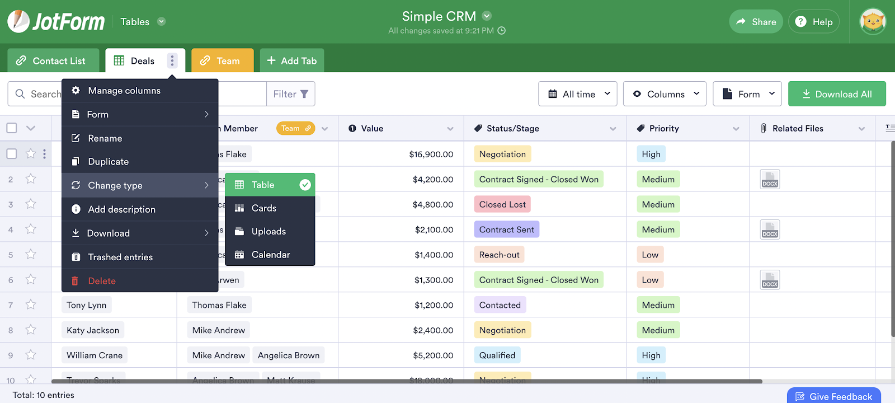This screenshot has width=895, height=403.
Task: Select the Table view type
Action: [270, 185]
